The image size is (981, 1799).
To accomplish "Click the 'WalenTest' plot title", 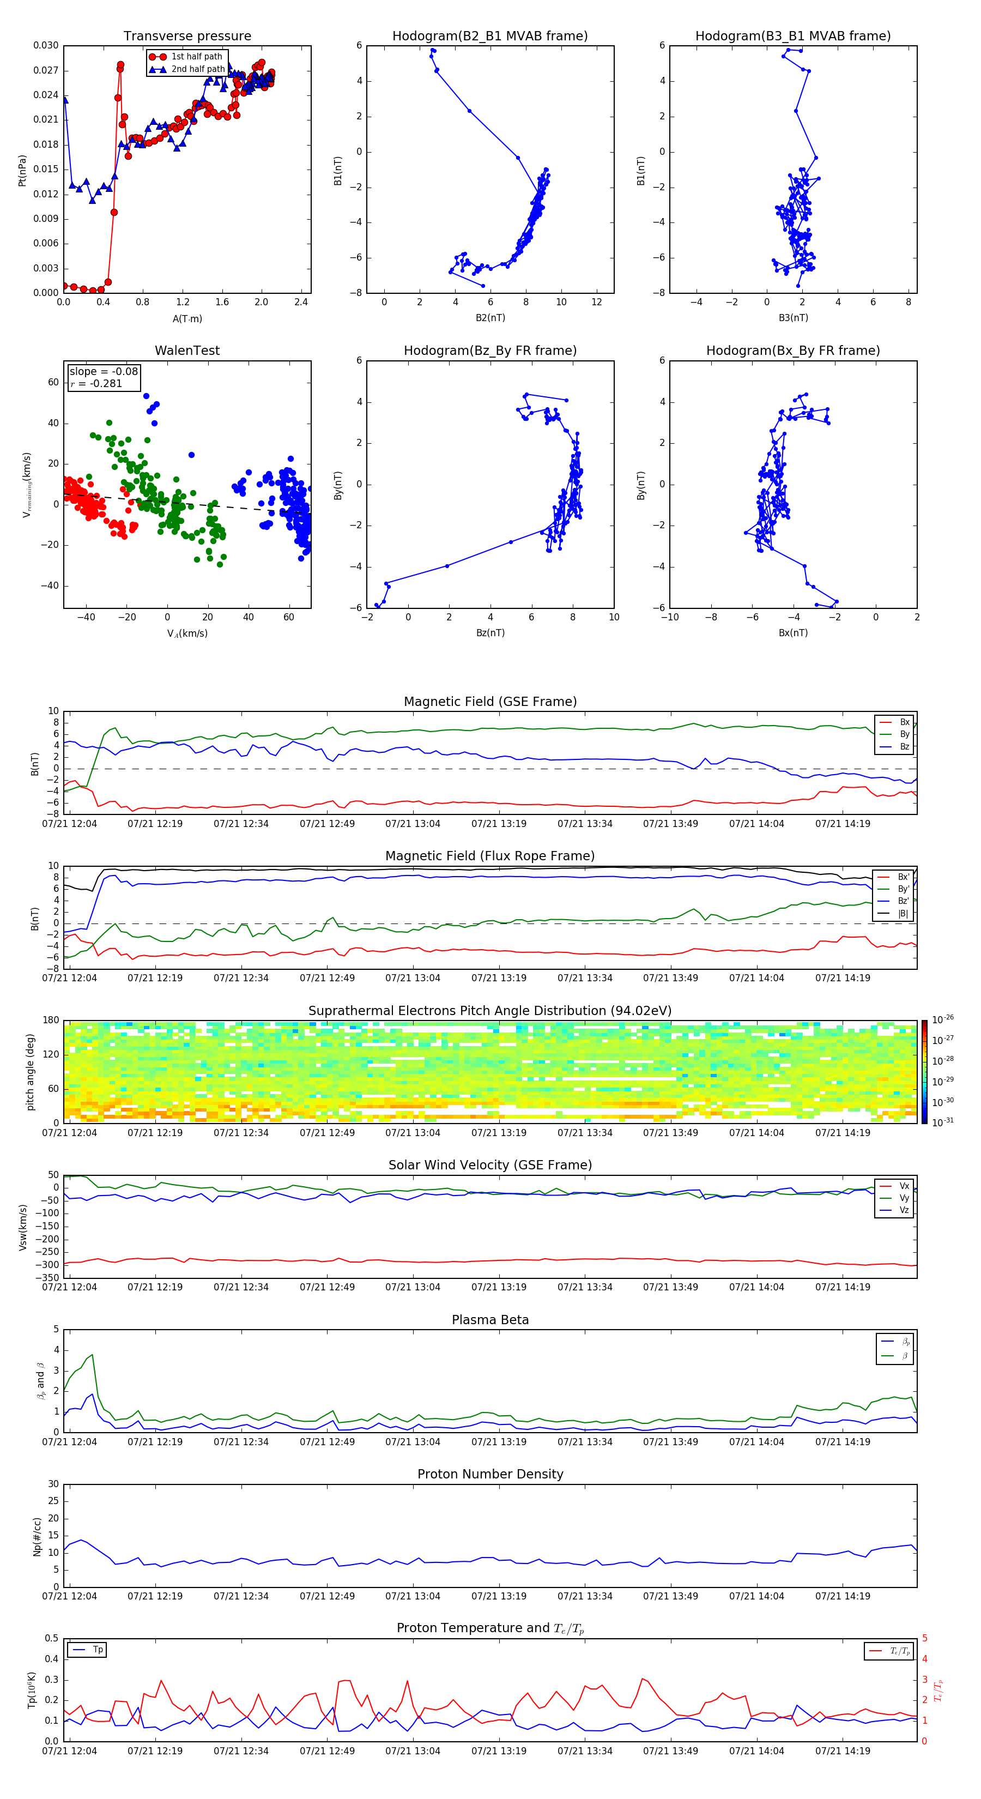I will tap(187, 351).
